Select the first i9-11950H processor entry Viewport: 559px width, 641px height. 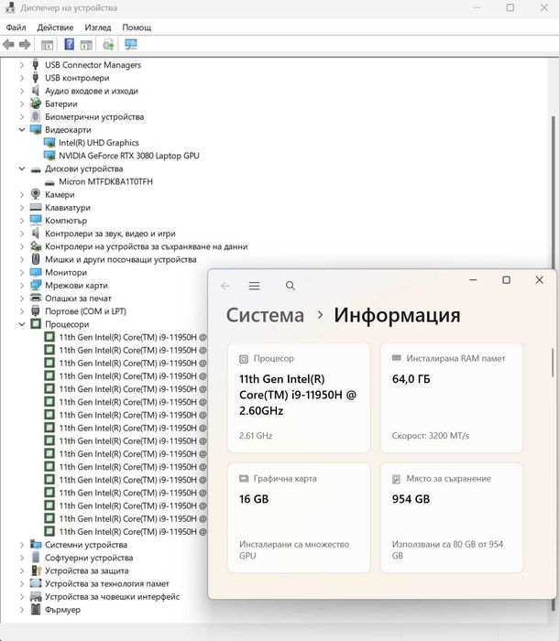[x=133, y=337]
